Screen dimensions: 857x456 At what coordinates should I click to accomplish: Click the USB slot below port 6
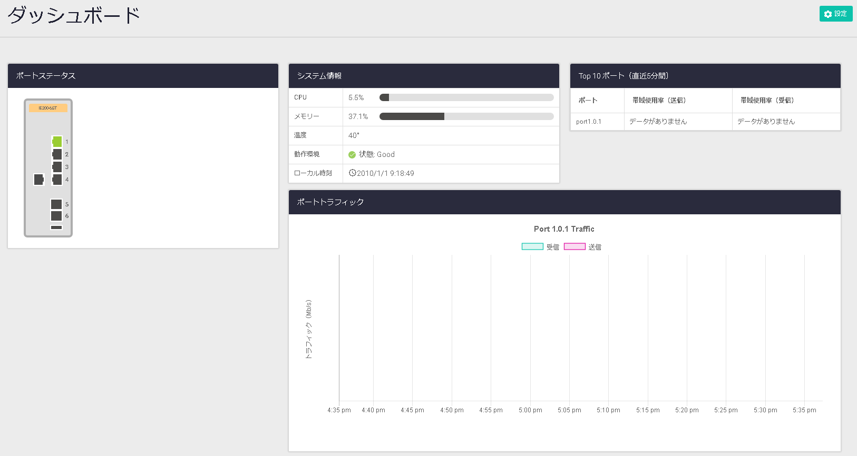[56, 227]
